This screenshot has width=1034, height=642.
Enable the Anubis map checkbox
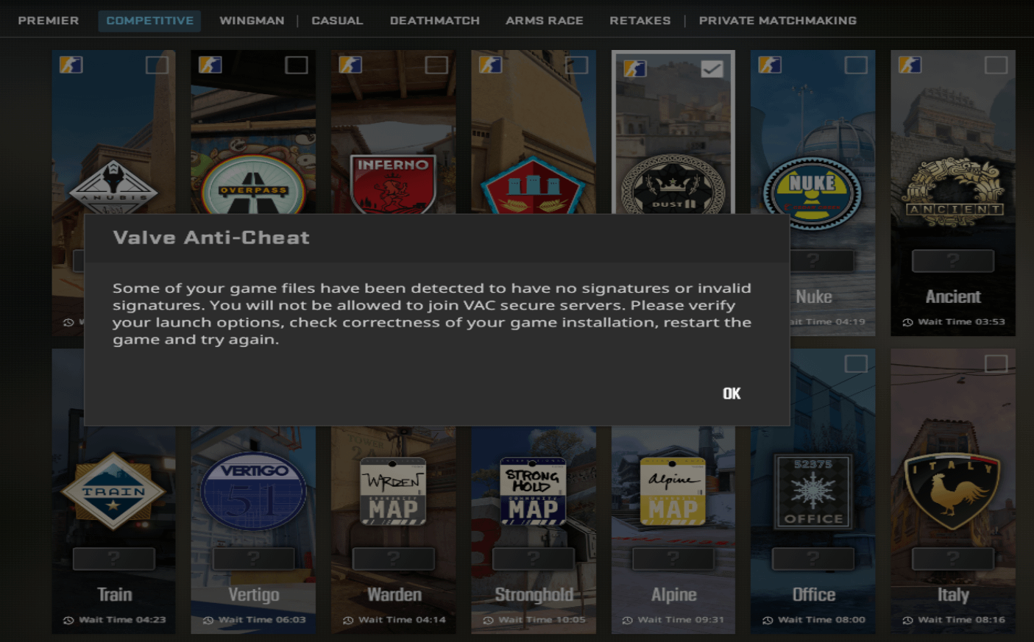[x=157, y=65]
